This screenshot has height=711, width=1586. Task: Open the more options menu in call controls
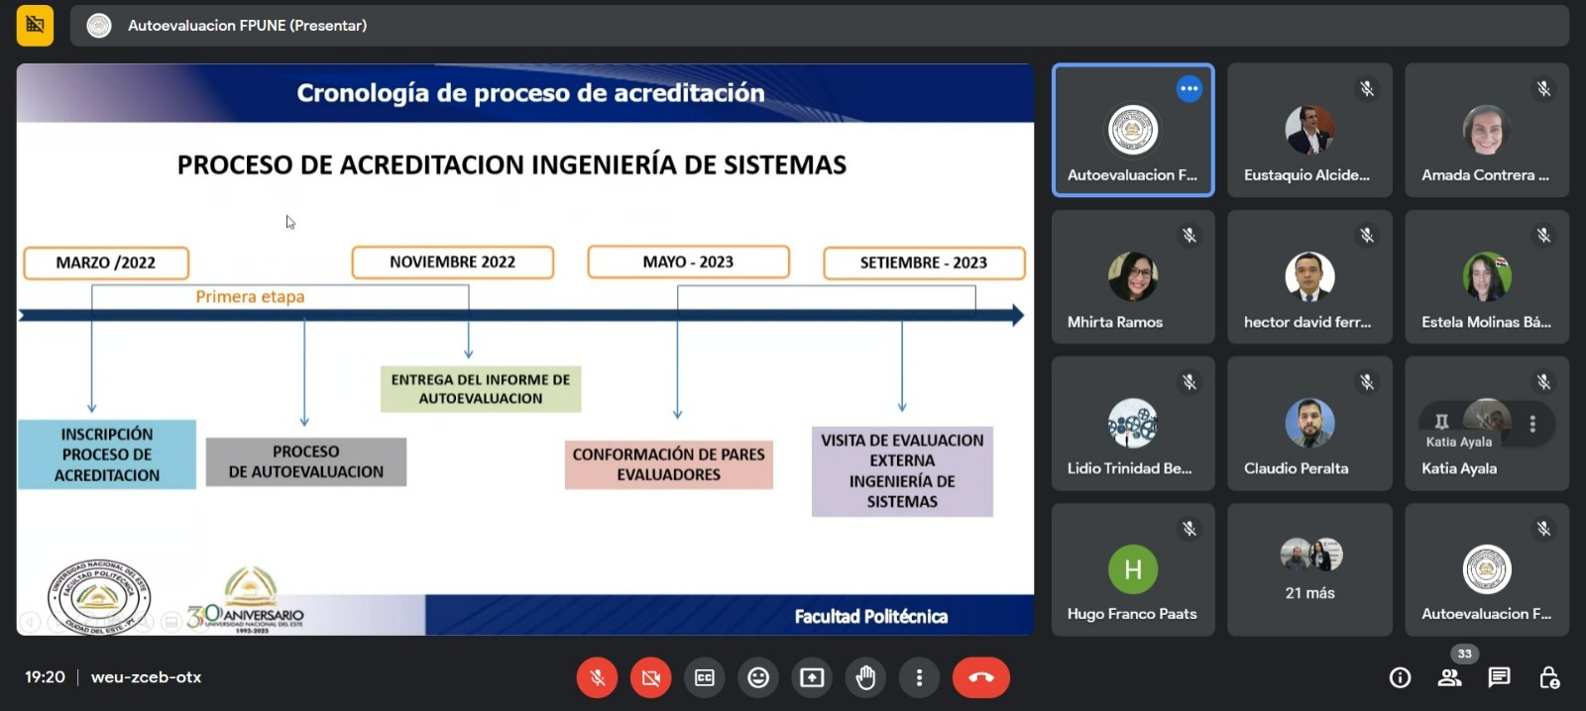pyautogui.click(x=919, y=677)
